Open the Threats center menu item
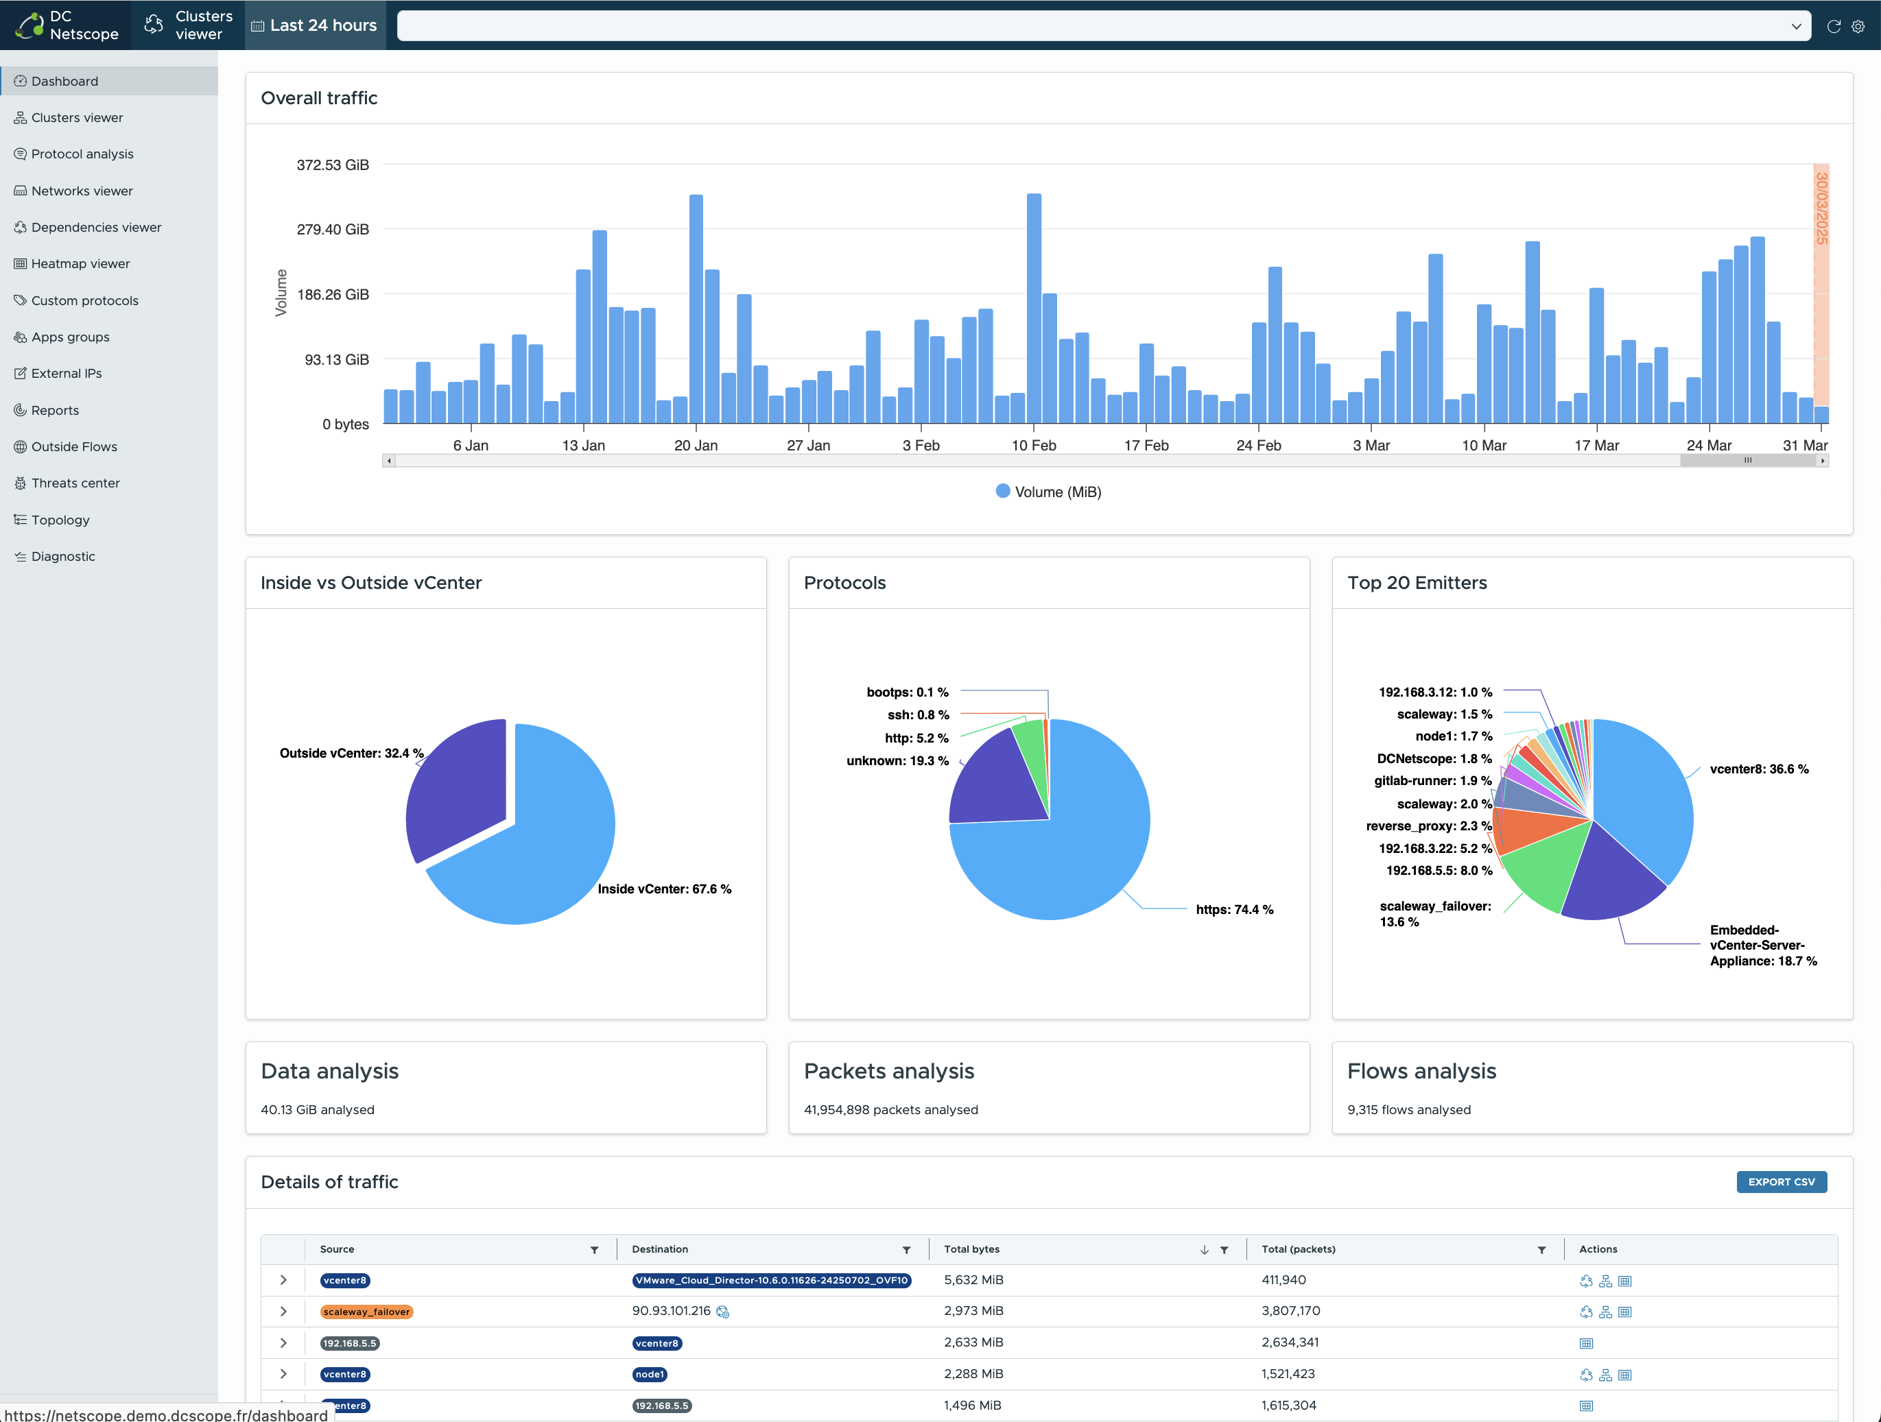Viewport: 1881px width, 1422px height. pos(75,483)
